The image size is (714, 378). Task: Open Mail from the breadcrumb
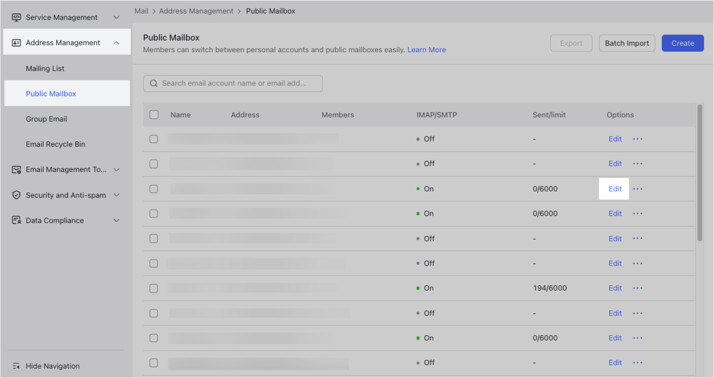tap(141, 11)
